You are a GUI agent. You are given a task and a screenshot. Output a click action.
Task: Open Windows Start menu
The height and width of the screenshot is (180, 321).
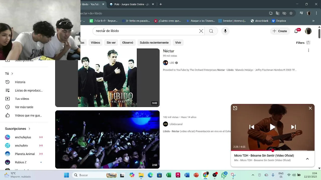tap(66, 175)
